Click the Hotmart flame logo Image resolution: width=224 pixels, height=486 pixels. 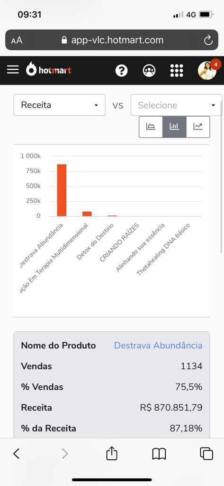[49, 69]
